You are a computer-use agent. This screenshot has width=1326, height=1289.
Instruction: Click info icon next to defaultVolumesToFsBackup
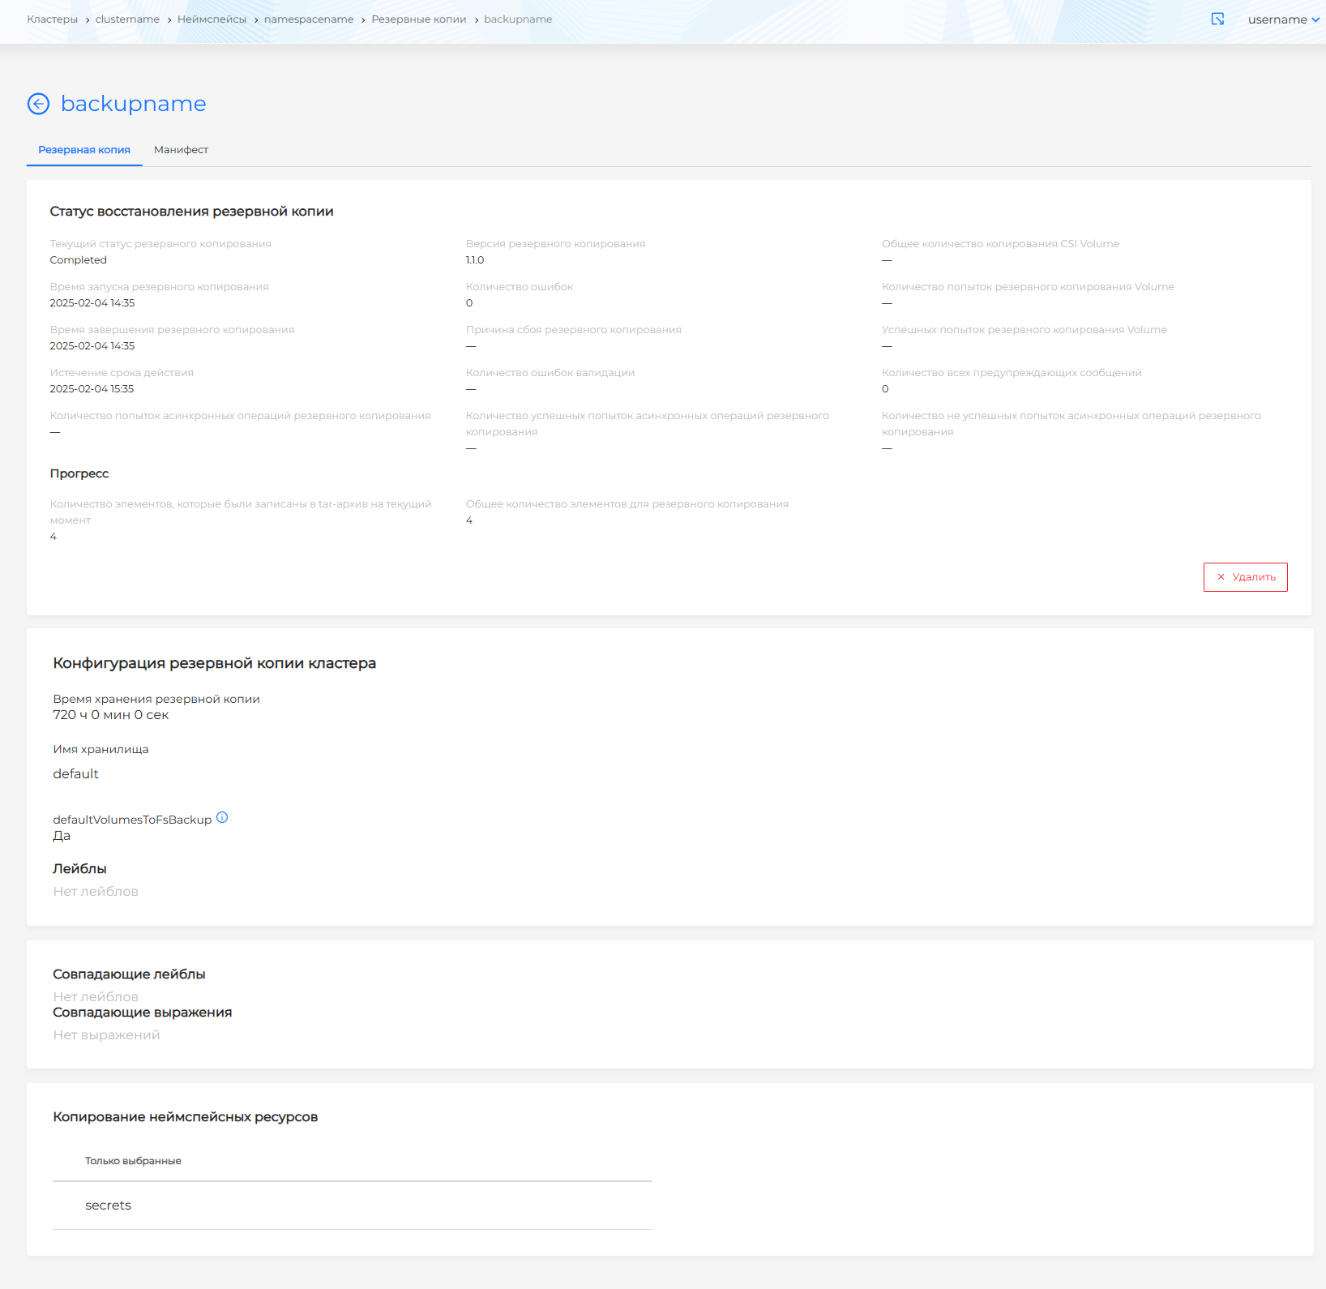point(222,818)
